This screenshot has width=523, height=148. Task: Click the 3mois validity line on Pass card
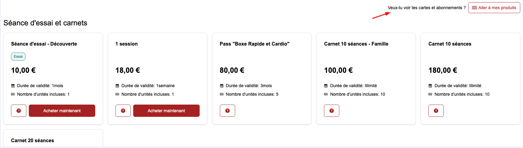click(249, 86)
